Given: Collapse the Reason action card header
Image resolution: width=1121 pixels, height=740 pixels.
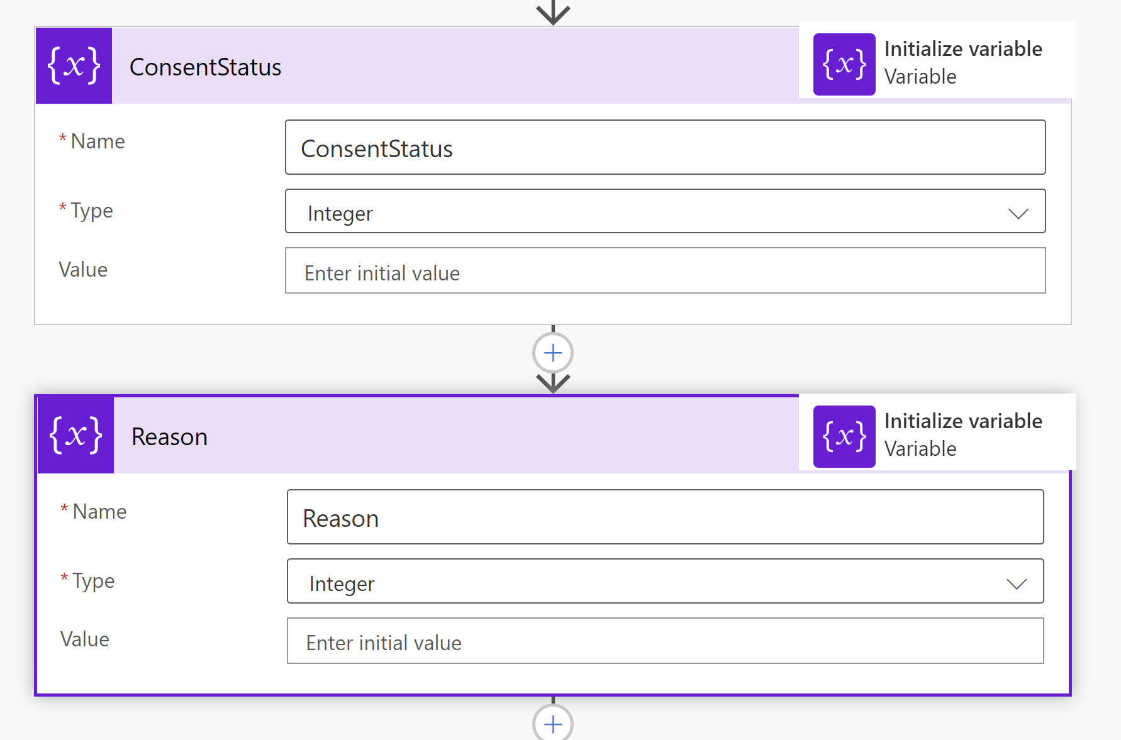Looking at the screenshot, I should [440, 436].
